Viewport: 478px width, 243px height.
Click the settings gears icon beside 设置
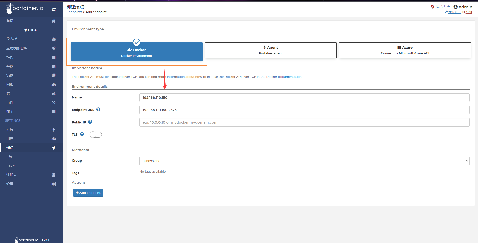pyautogui.click(x=54, y=184)
